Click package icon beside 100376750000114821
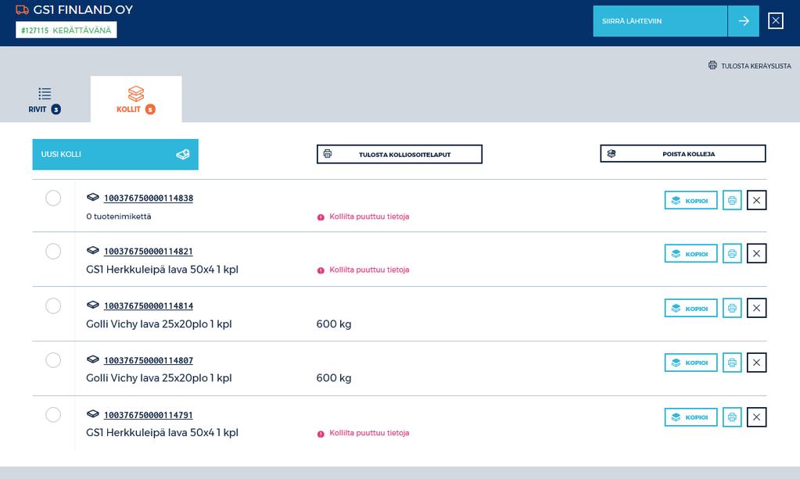The width and height of the screenshot is (800, 479). pos(92,250)
